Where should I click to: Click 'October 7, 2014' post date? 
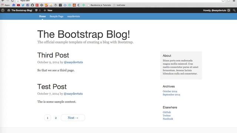(48, 93)
